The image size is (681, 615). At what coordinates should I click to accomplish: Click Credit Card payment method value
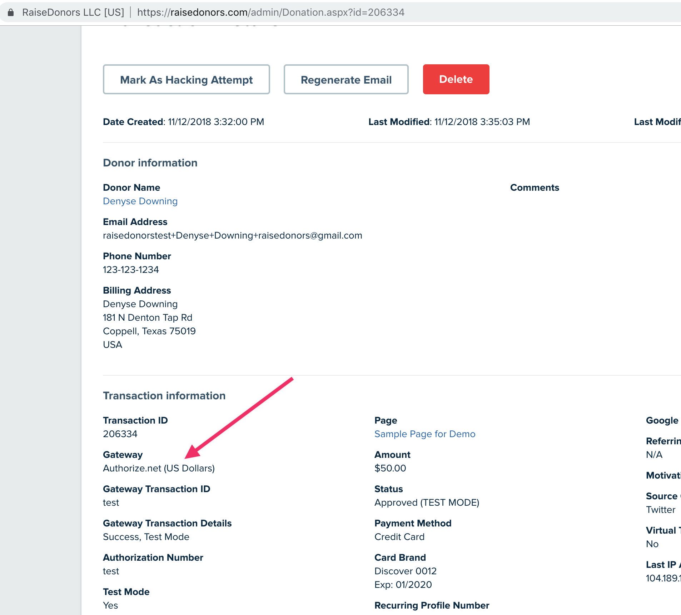pos(399,537)
